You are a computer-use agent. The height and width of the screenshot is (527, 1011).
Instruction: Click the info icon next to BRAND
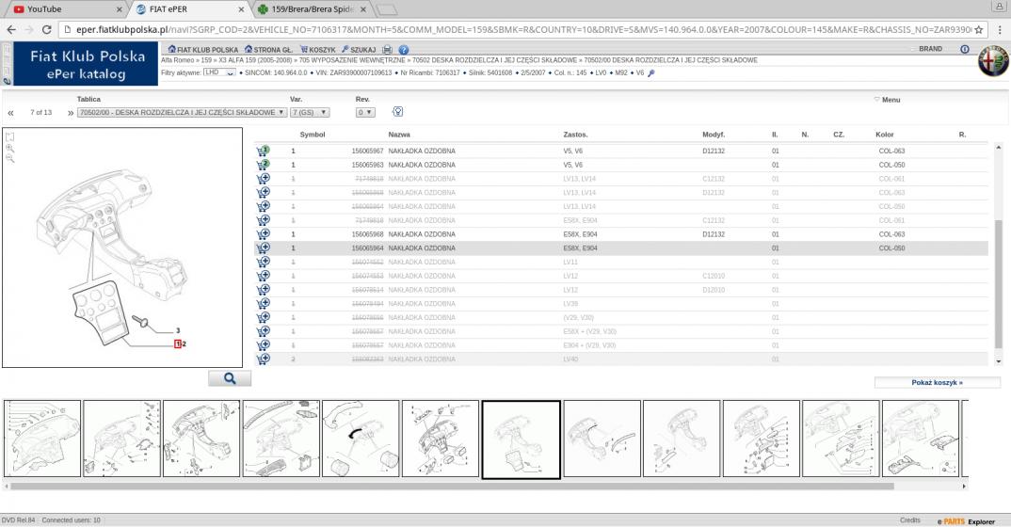coord(965,49)
